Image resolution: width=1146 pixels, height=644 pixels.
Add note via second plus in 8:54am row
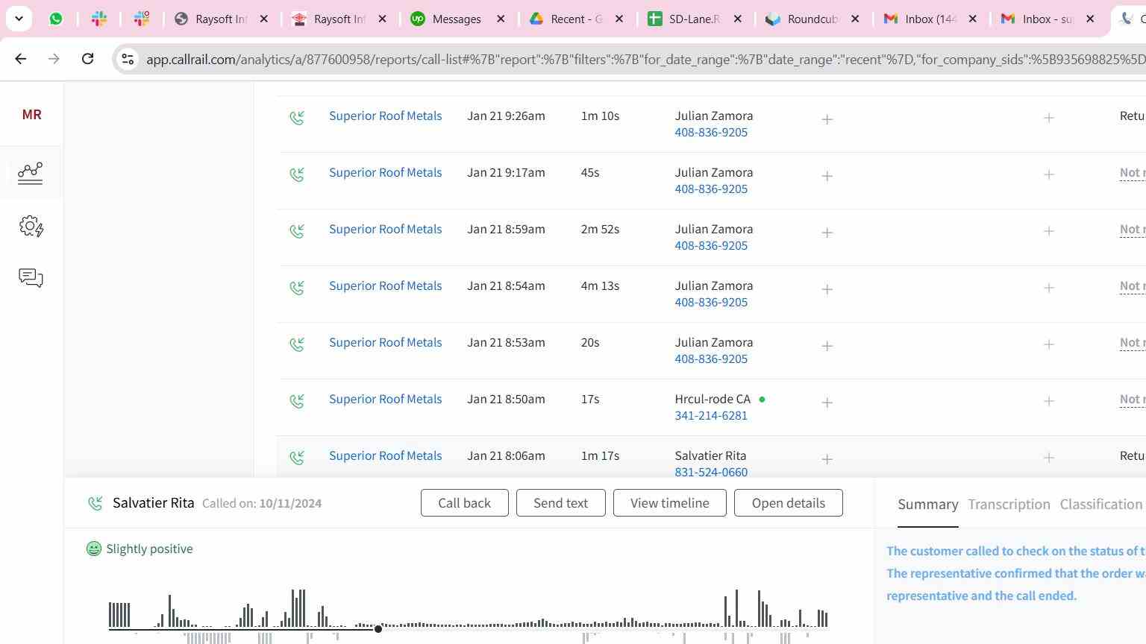pyautogui.click(x=1048, y=288)
